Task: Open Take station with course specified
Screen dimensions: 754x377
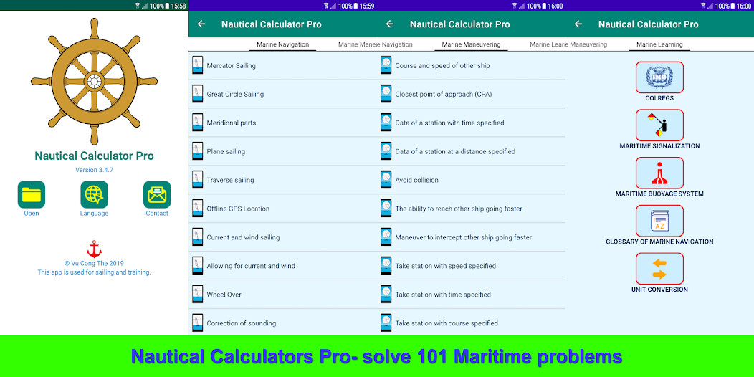Action: [x=472, y=323]
